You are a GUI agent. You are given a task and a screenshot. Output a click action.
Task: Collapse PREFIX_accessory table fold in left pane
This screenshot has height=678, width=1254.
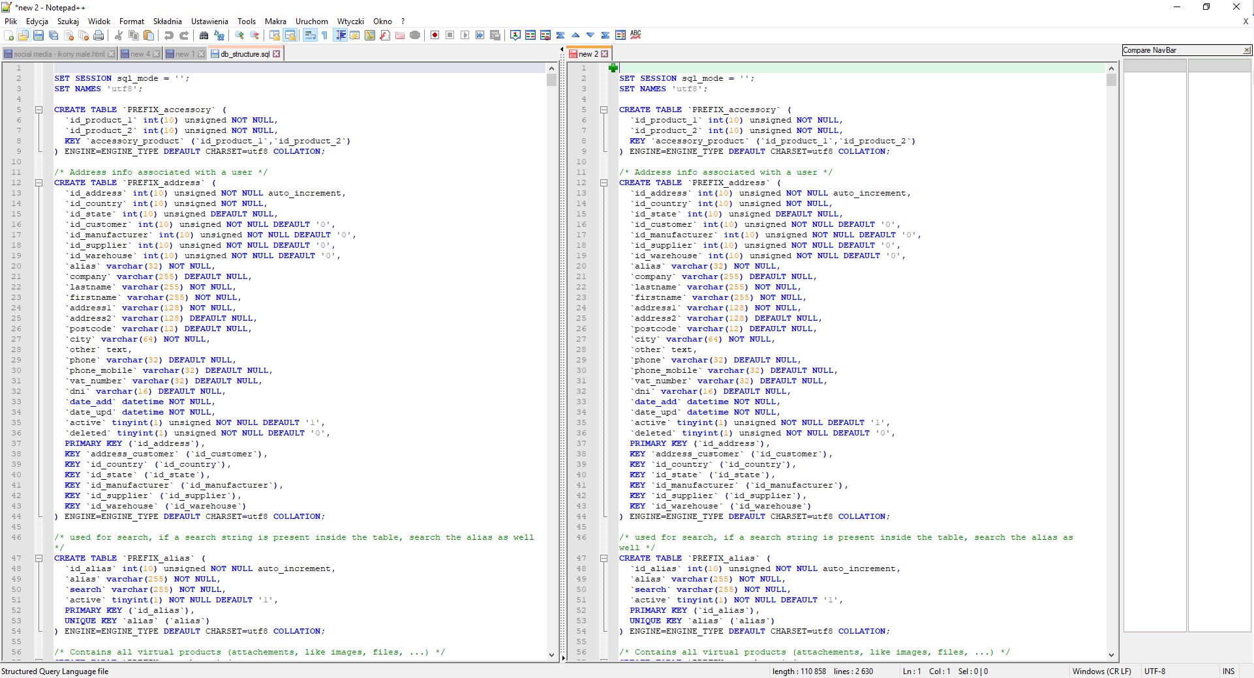point(38,110)
